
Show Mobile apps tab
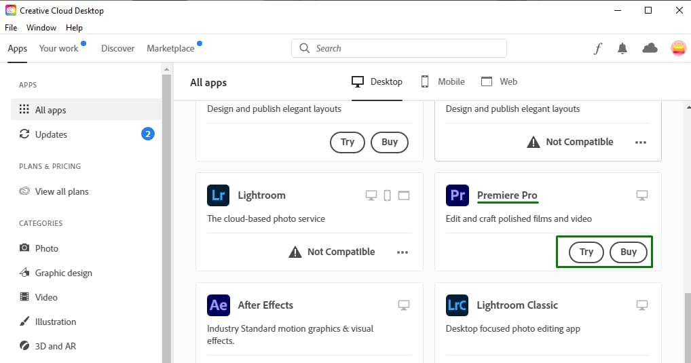pos(443,81)
